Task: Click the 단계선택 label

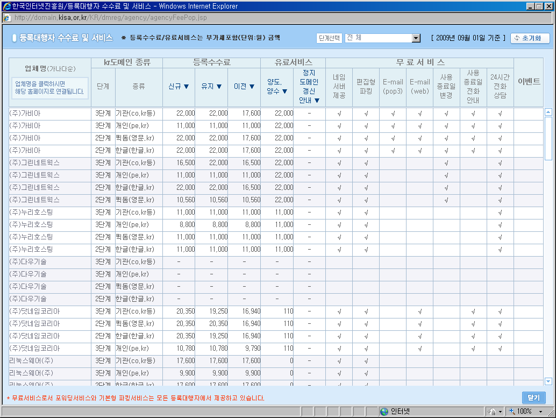Action: 329,38
